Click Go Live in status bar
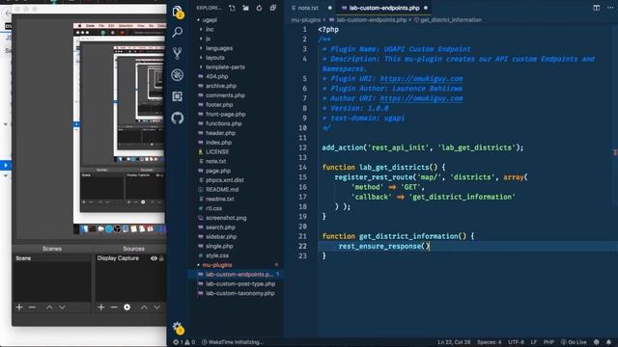Viewport: 618px width, 347px height. [574, 342]
